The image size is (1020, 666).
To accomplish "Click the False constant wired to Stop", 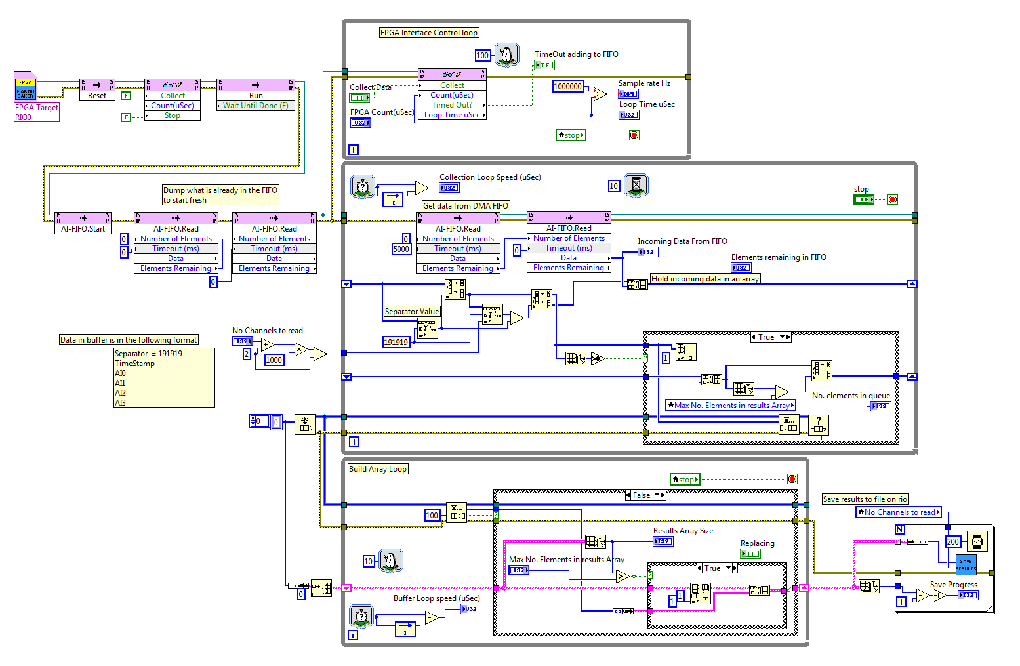I will pos(127,117).
